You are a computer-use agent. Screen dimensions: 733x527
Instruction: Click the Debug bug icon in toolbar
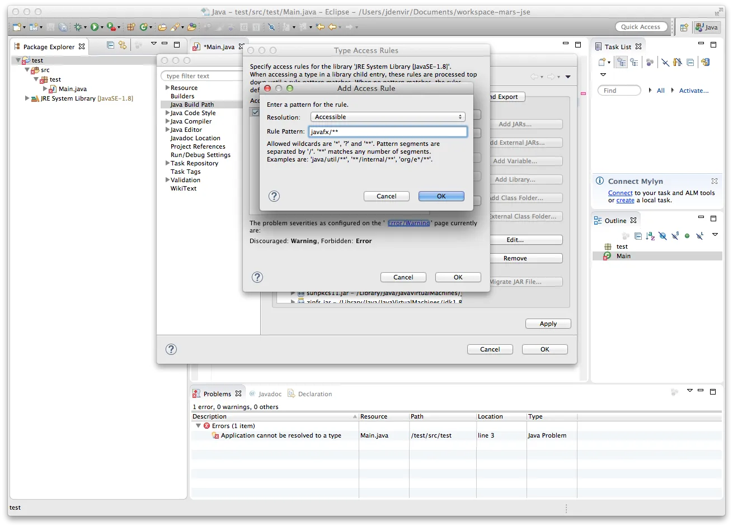[x=78, y=27]
